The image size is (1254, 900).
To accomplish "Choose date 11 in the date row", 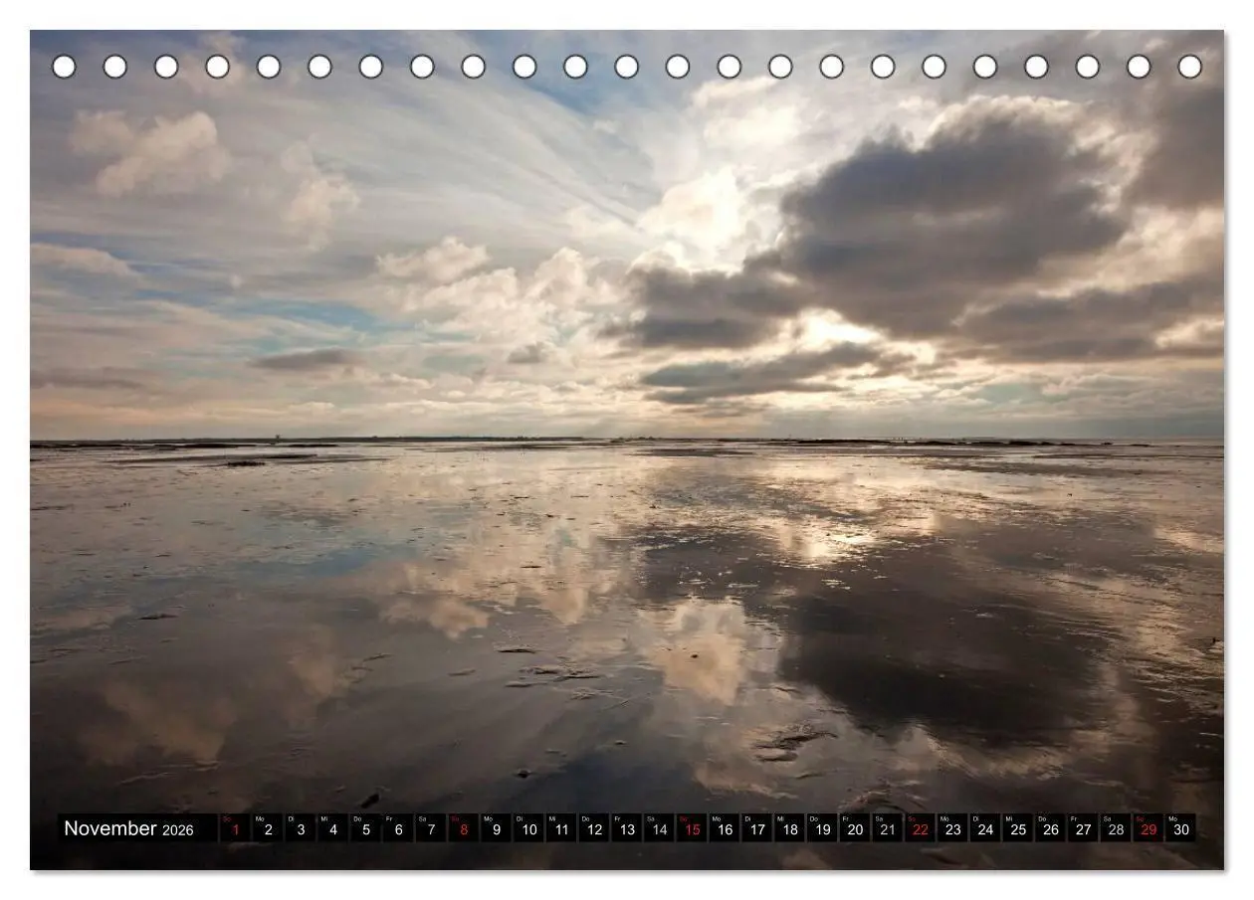I will [561, 828].
